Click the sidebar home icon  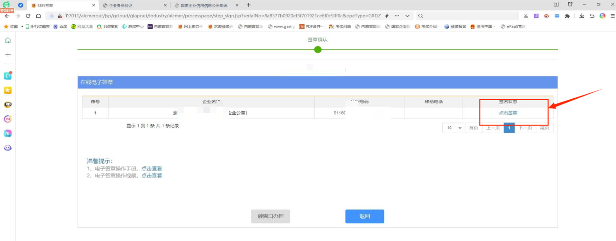click(7, 40)
